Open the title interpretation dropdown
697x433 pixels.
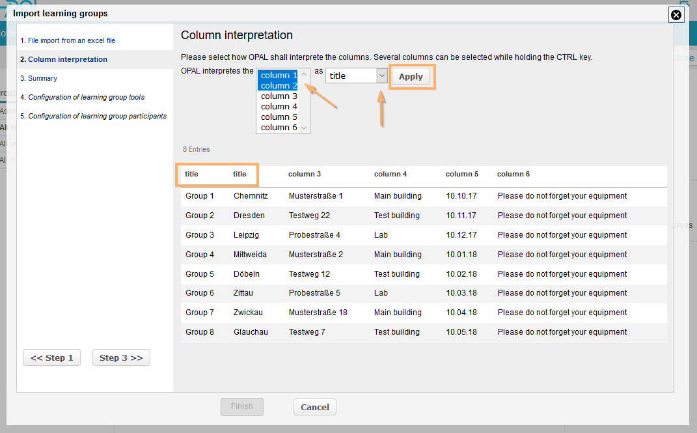tap(357, 76)
